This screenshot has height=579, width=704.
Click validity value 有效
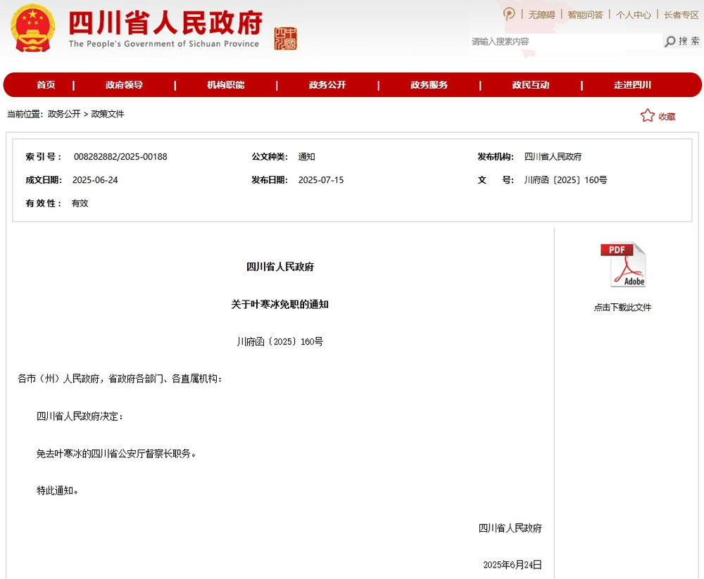click(x=80, y=203)
